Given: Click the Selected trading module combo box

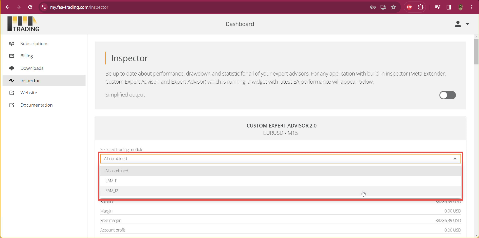Looking at the screenshot, I should [x=281, y=159].
